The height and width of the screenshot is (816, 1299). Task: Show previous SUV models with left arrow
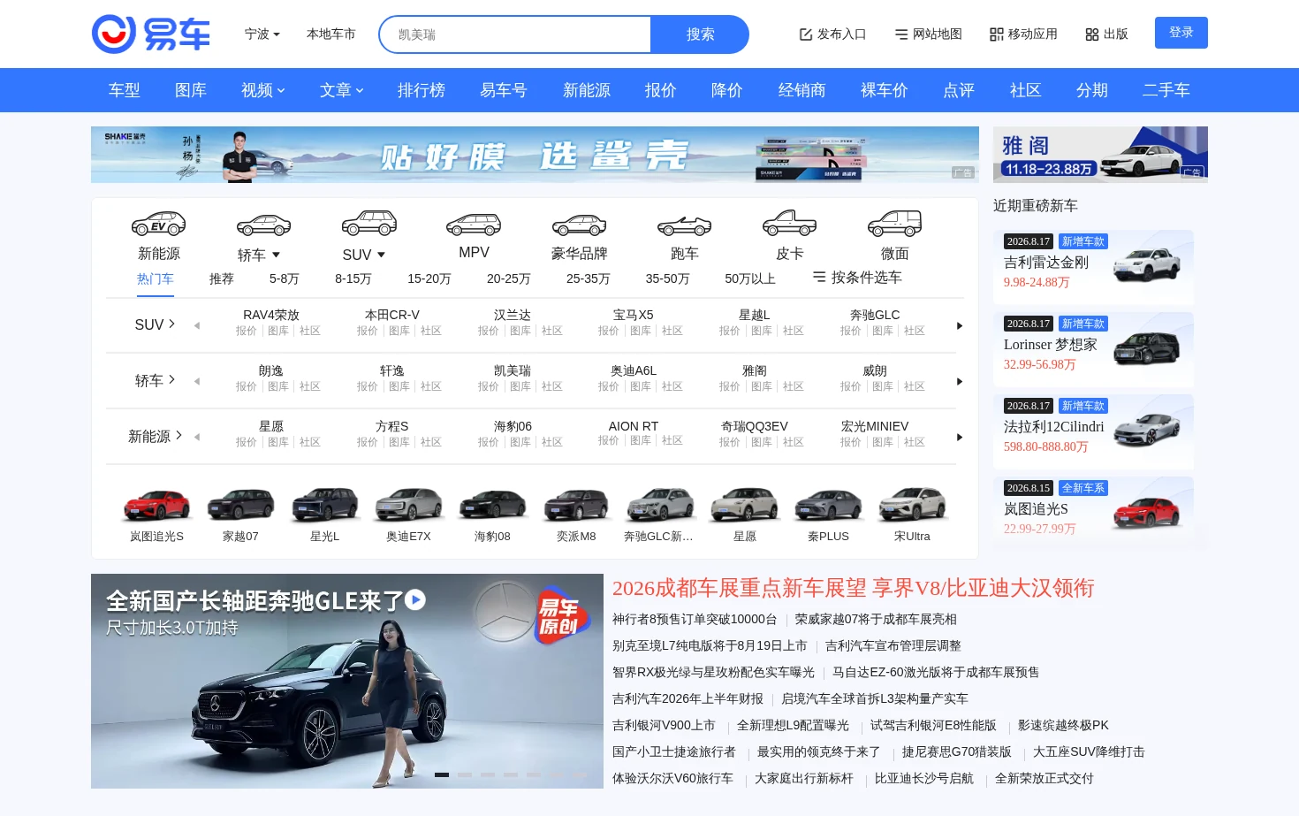(197, 326)
